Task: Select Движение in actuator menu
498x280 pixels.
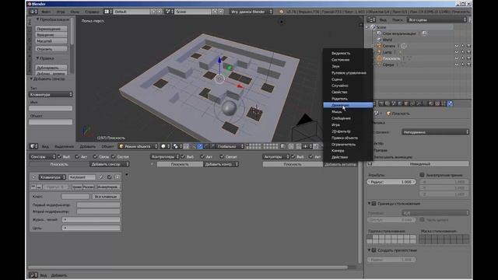Action: click(x=348, y=105)
